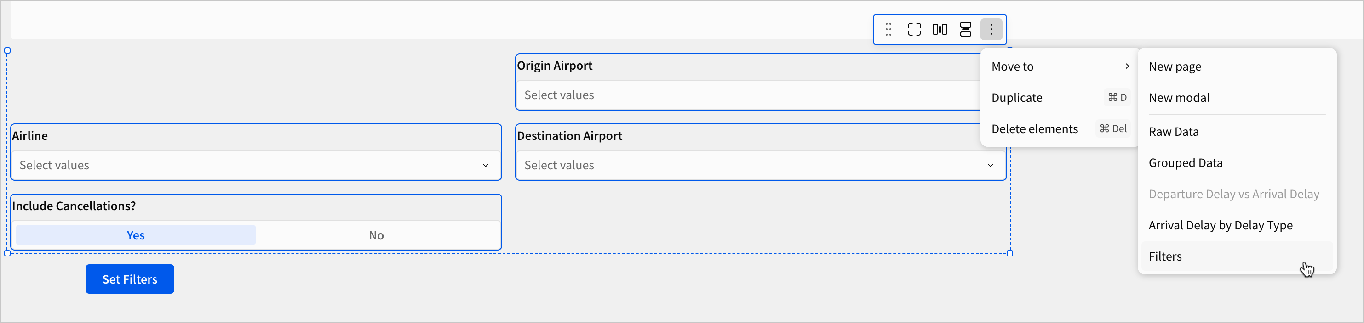1364x323 pixels.
Task: Select the Filters destination in the submenu
Action: coord(1165,256)
